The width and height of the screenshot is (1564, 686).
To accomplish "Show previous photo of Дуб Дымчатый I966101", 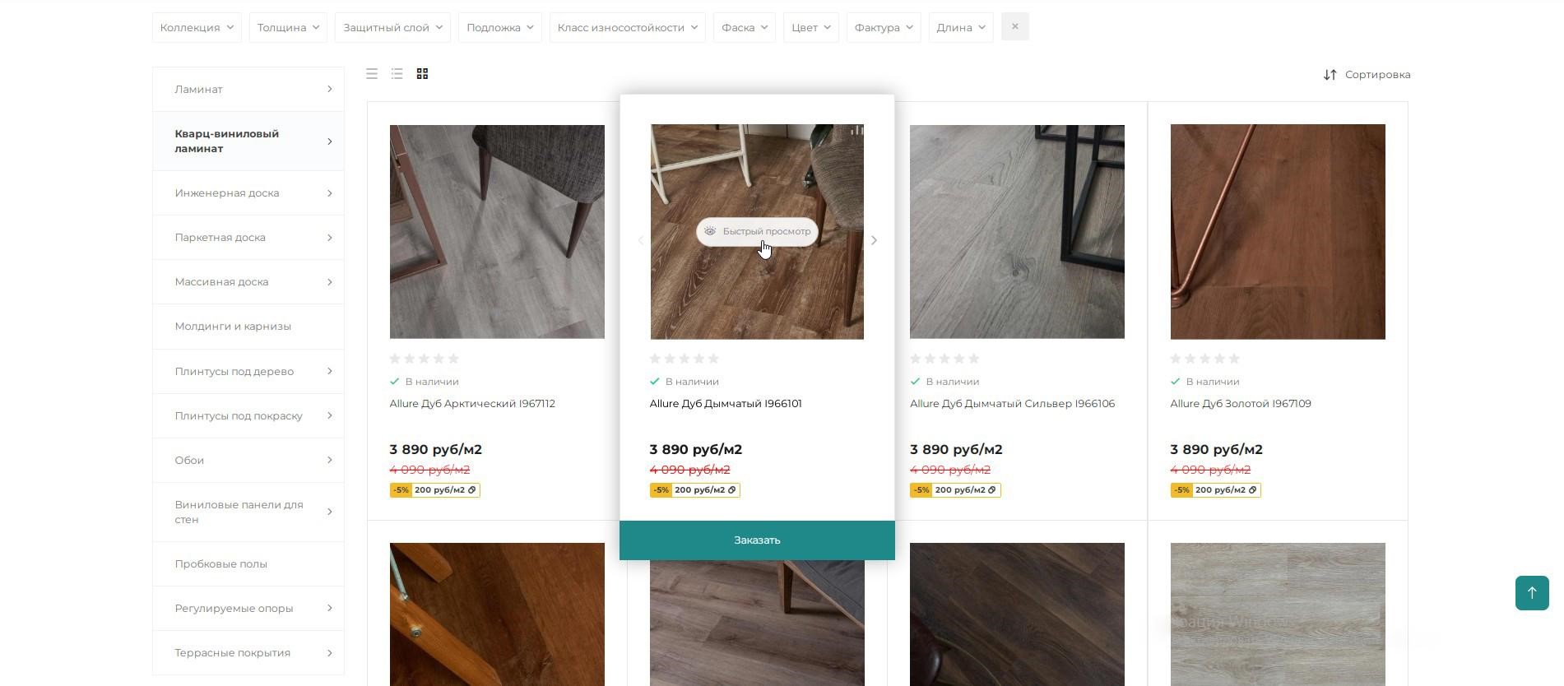I will [641, 240].
